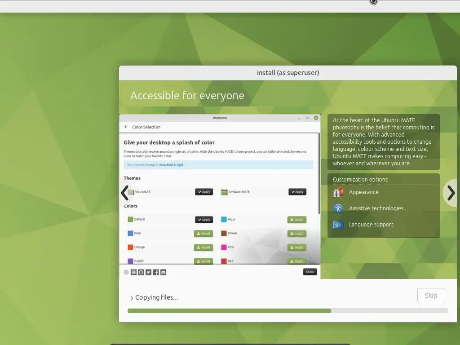Click the installation progress bar
This screenshot has height=345, width=460.
(x=287, y=311)
